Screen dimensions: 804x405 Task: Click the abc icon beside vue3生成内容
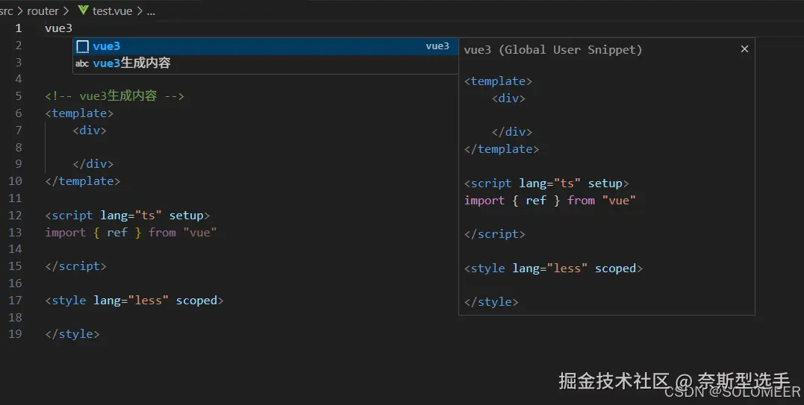click(82, 63)
